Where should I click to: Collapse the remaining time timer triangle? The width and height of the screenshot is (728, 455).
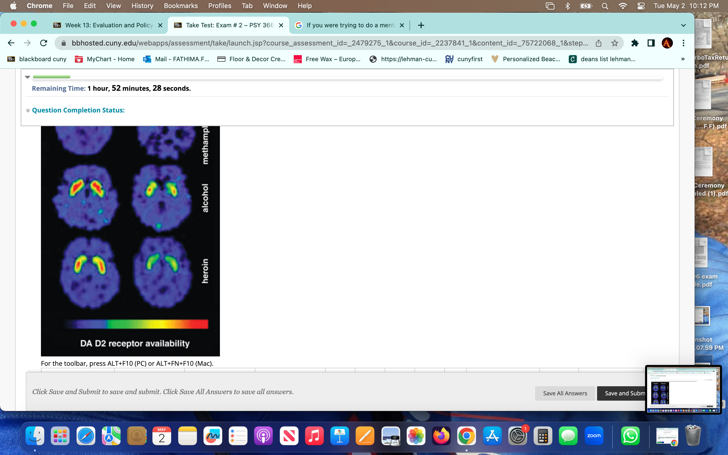[28, 77]
